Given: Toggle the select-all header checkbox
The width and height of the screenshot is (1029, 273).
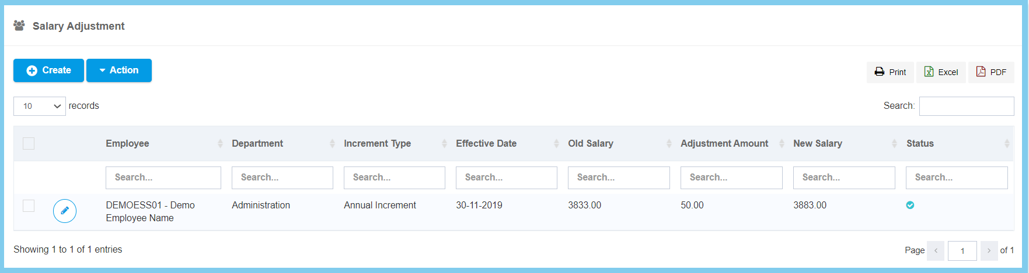Looking at the screenshot, I should 29,143.
